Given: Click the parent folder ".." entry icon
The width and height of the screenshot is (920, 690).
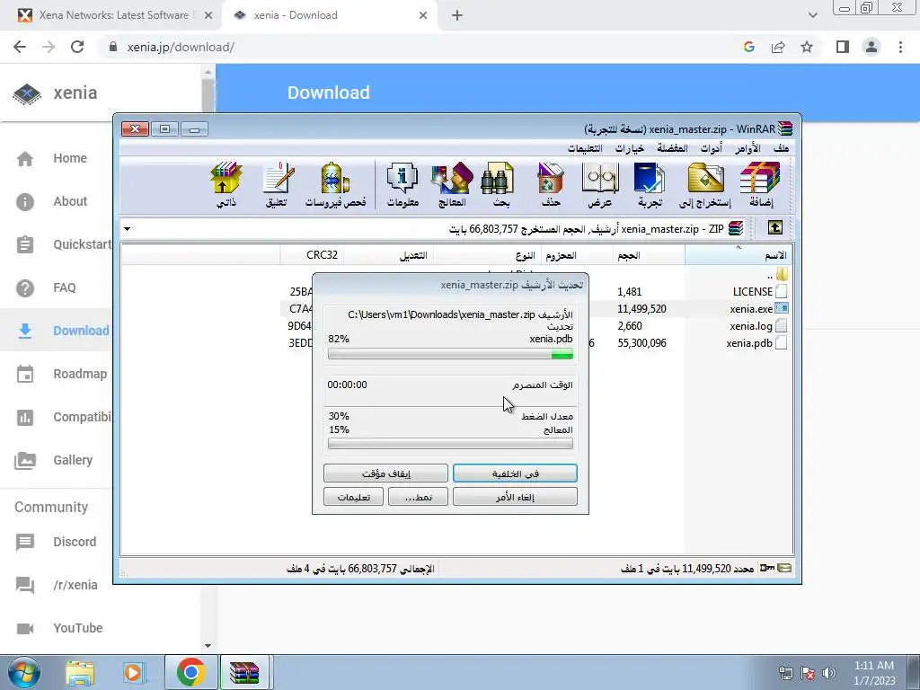Looking at the screenshot, I should (x=781, y=274).
